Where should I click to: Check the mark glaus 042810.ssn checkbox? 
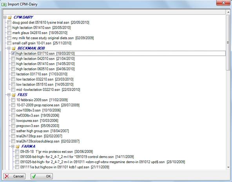(9, 33)
